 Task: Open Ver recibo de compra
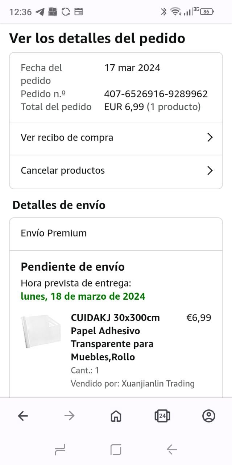click(67, 137)
